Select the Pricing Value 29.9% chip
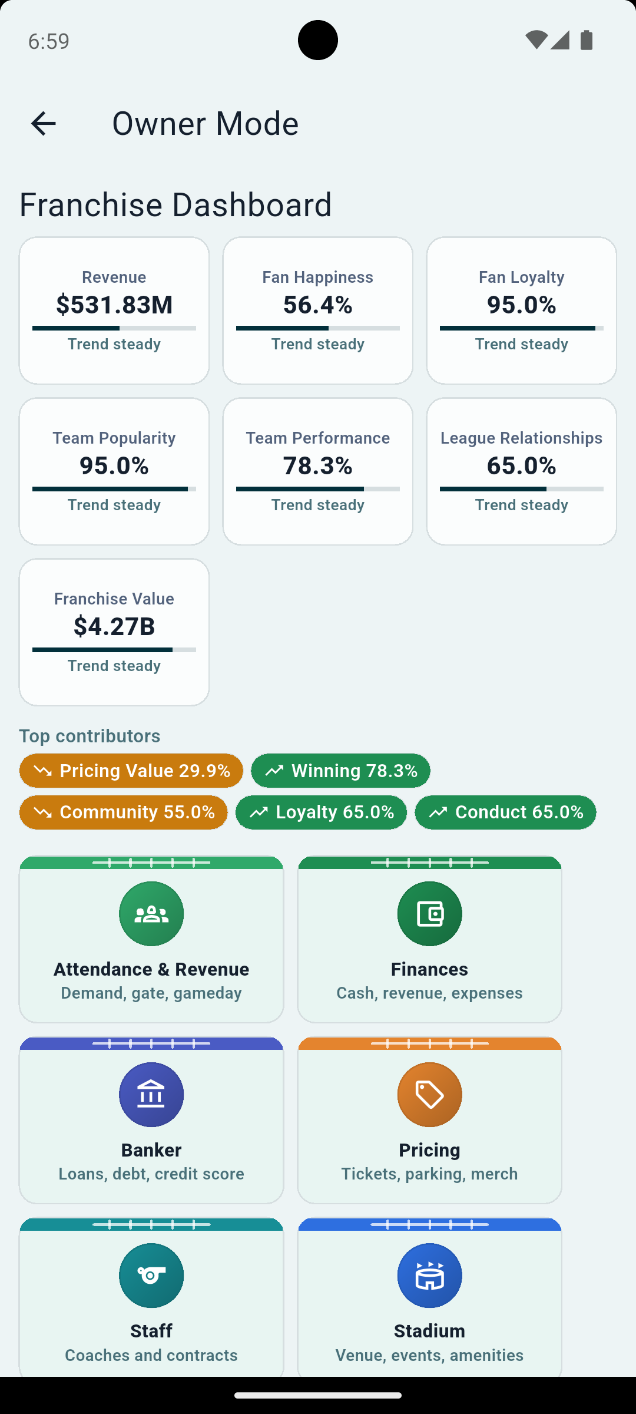 coord(131,771)
